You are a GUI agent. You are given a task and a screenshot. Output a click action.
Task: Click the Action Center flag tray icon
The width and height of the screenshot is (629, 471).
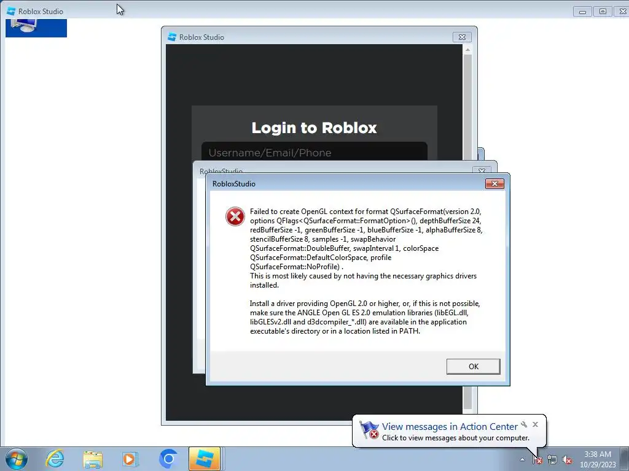(537, 459)
